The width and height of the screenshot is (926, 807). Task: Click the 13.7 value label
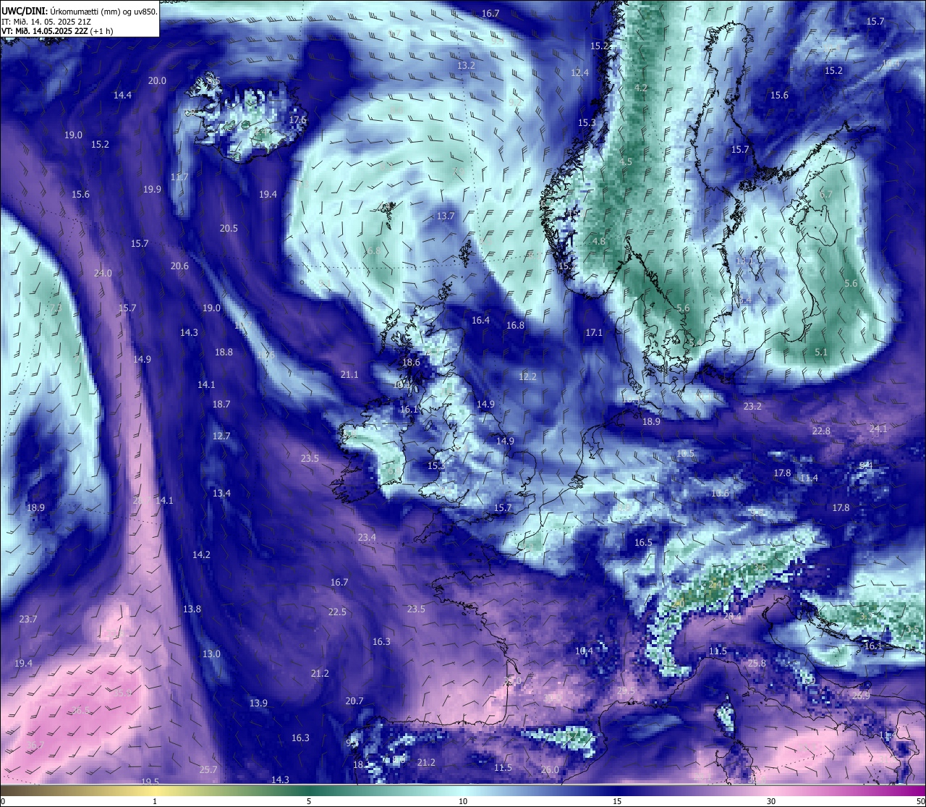(x=446, y=216)
